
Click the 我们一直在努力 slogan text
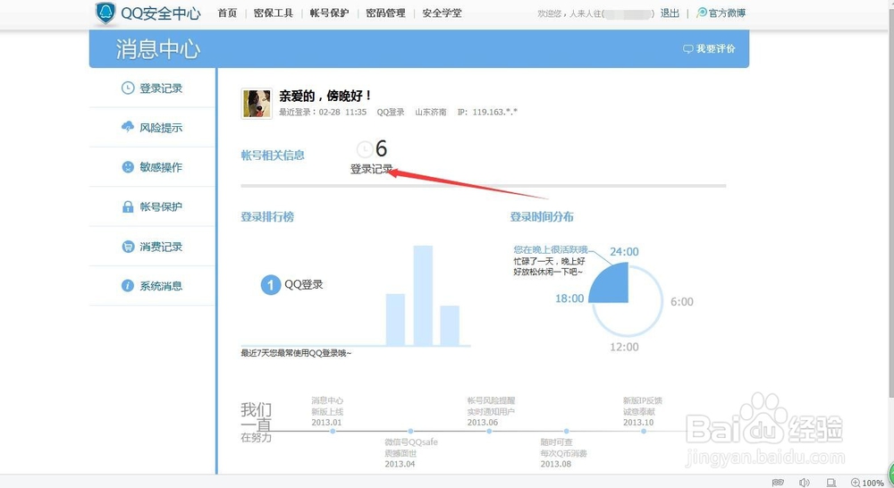tap(256, 423)
